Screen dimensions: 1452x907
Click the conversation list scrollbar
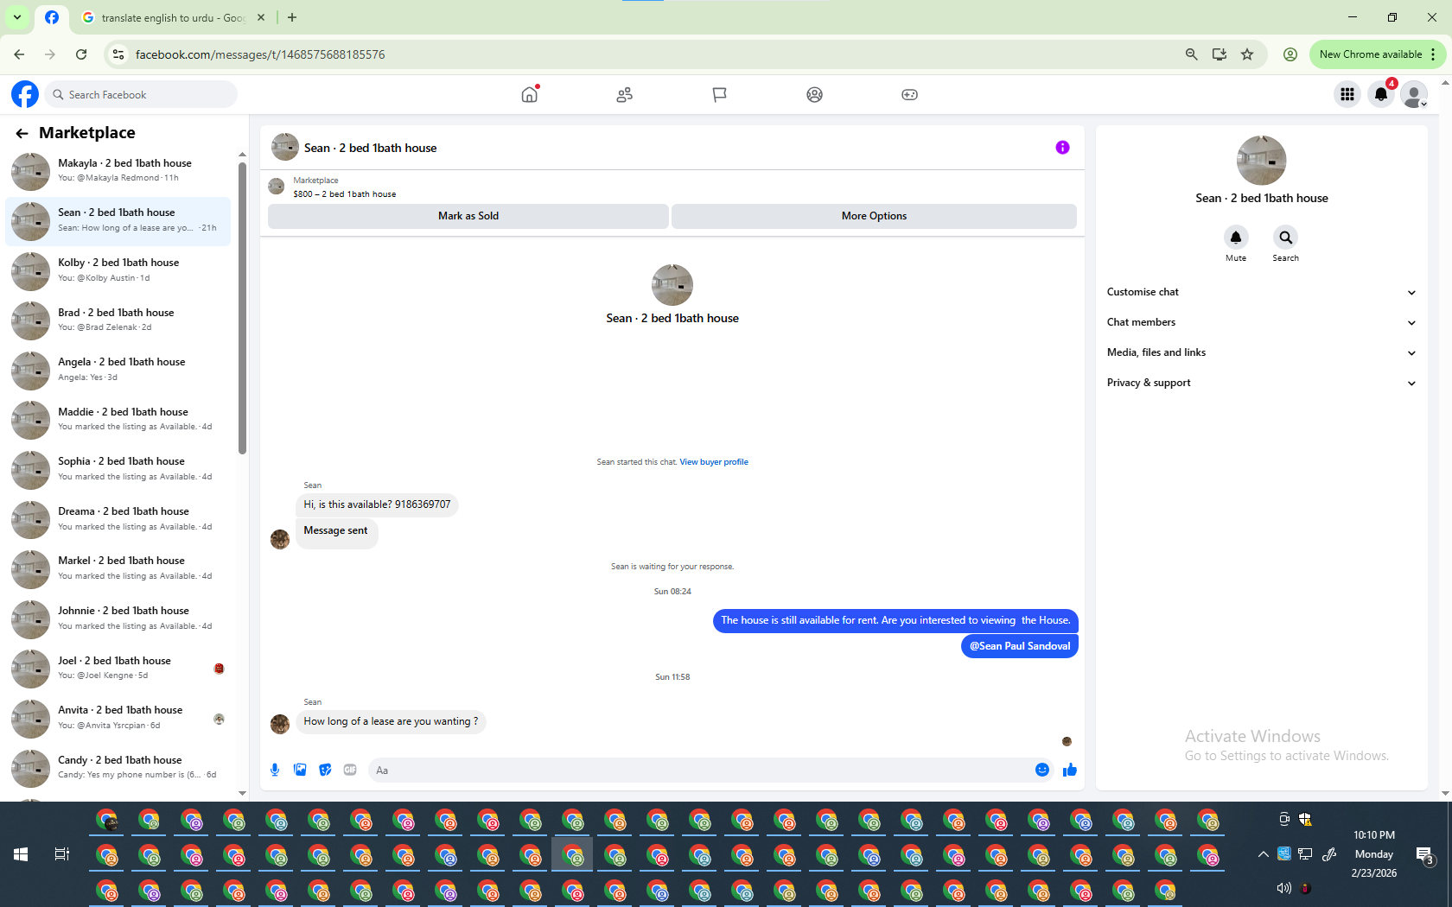pos(242,308)
